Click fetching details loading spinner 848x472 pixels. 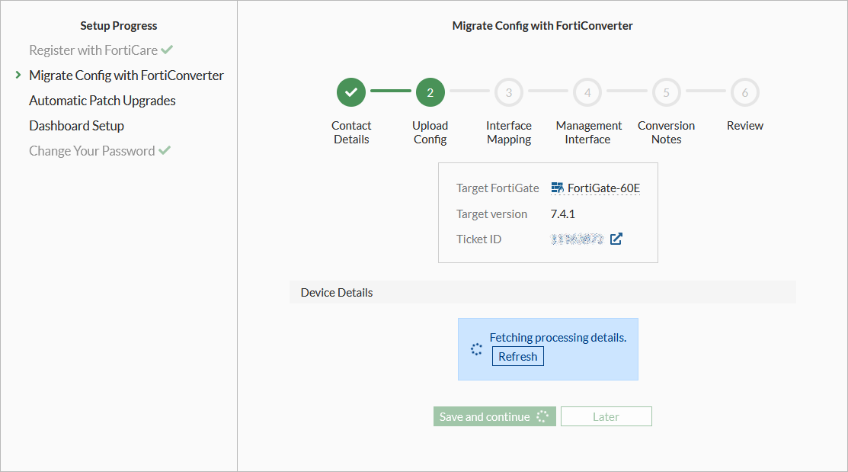coord(476,349)
